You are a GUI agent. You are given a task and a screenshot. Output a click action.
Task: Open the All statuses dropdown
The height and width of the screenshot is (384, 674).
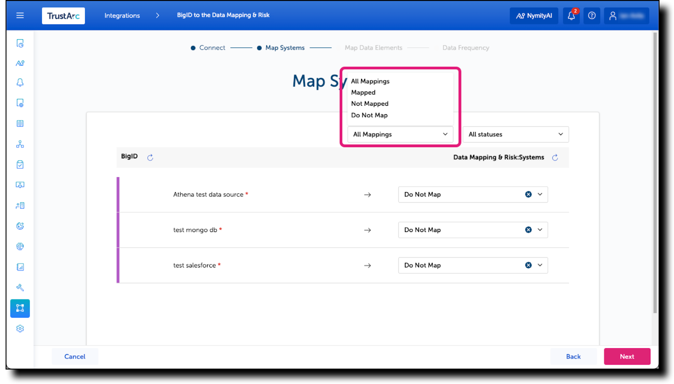(x=516, y=134)
